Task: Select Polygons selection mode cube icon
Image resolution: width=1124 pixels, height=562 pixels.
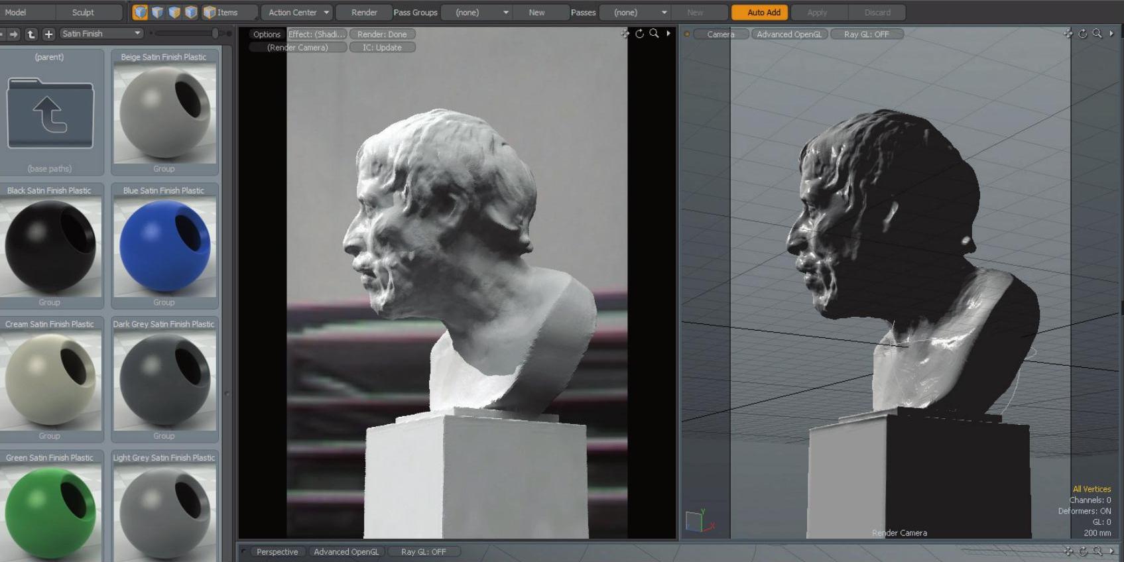Action: click(174, 12)
